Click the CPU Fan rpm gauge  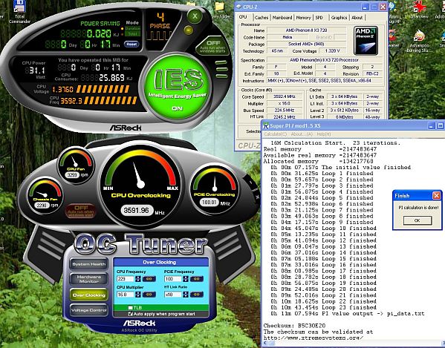point(76,165)
